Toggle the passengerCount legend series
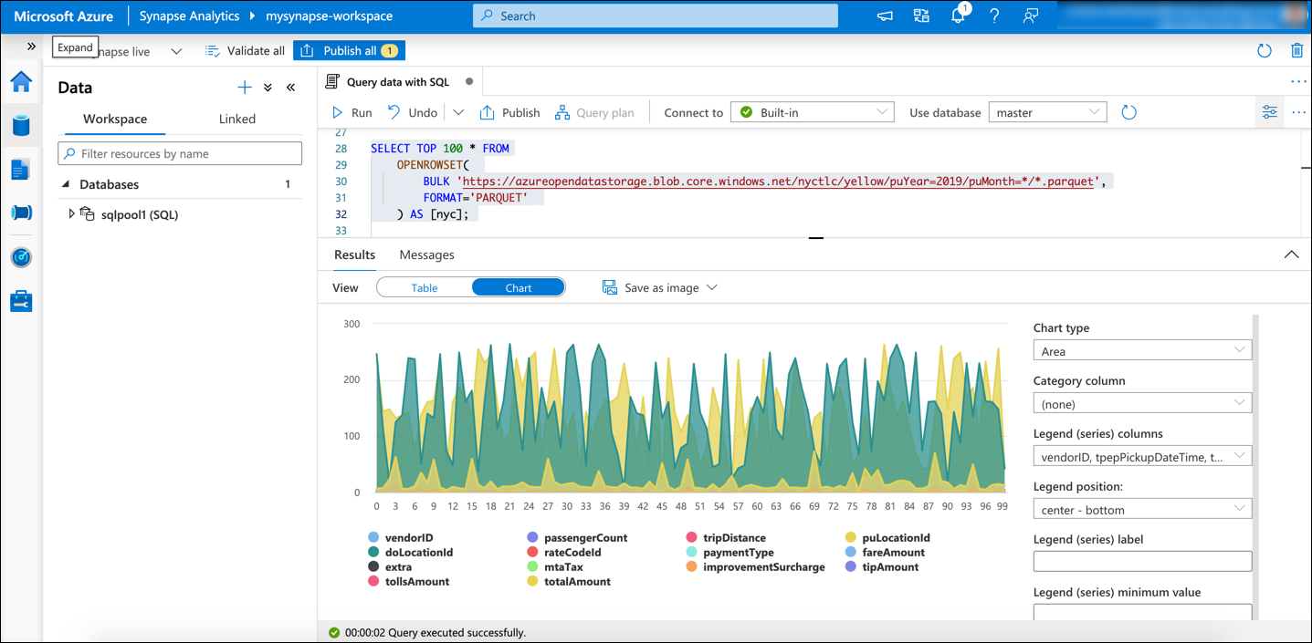Image resolution: width=1312 pixels, height=643 pixels. point(577,538)
